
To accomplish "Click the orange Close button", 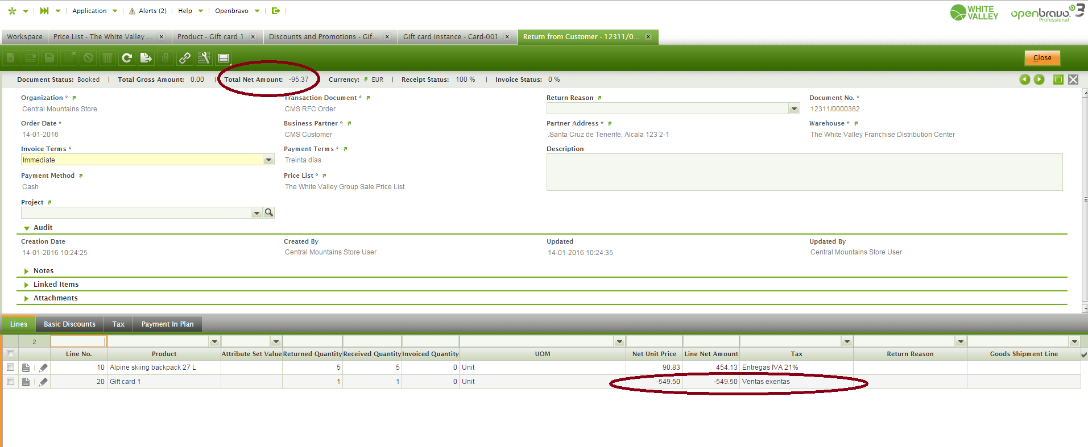I will click(1042, 58).
